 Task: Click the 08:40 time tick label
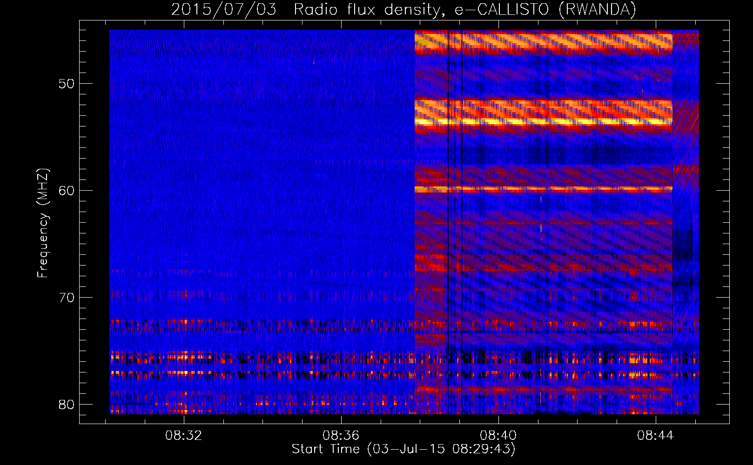click(x=498, y=436)
